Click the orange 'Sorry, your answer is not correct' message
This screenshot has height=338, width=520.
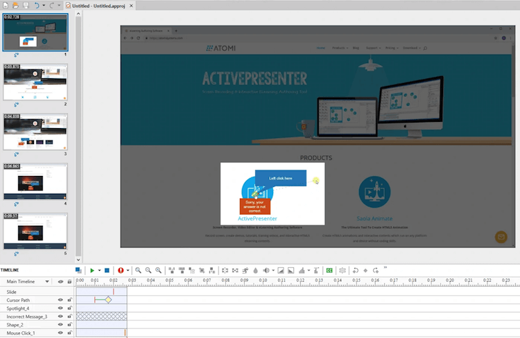click(254, 206)
